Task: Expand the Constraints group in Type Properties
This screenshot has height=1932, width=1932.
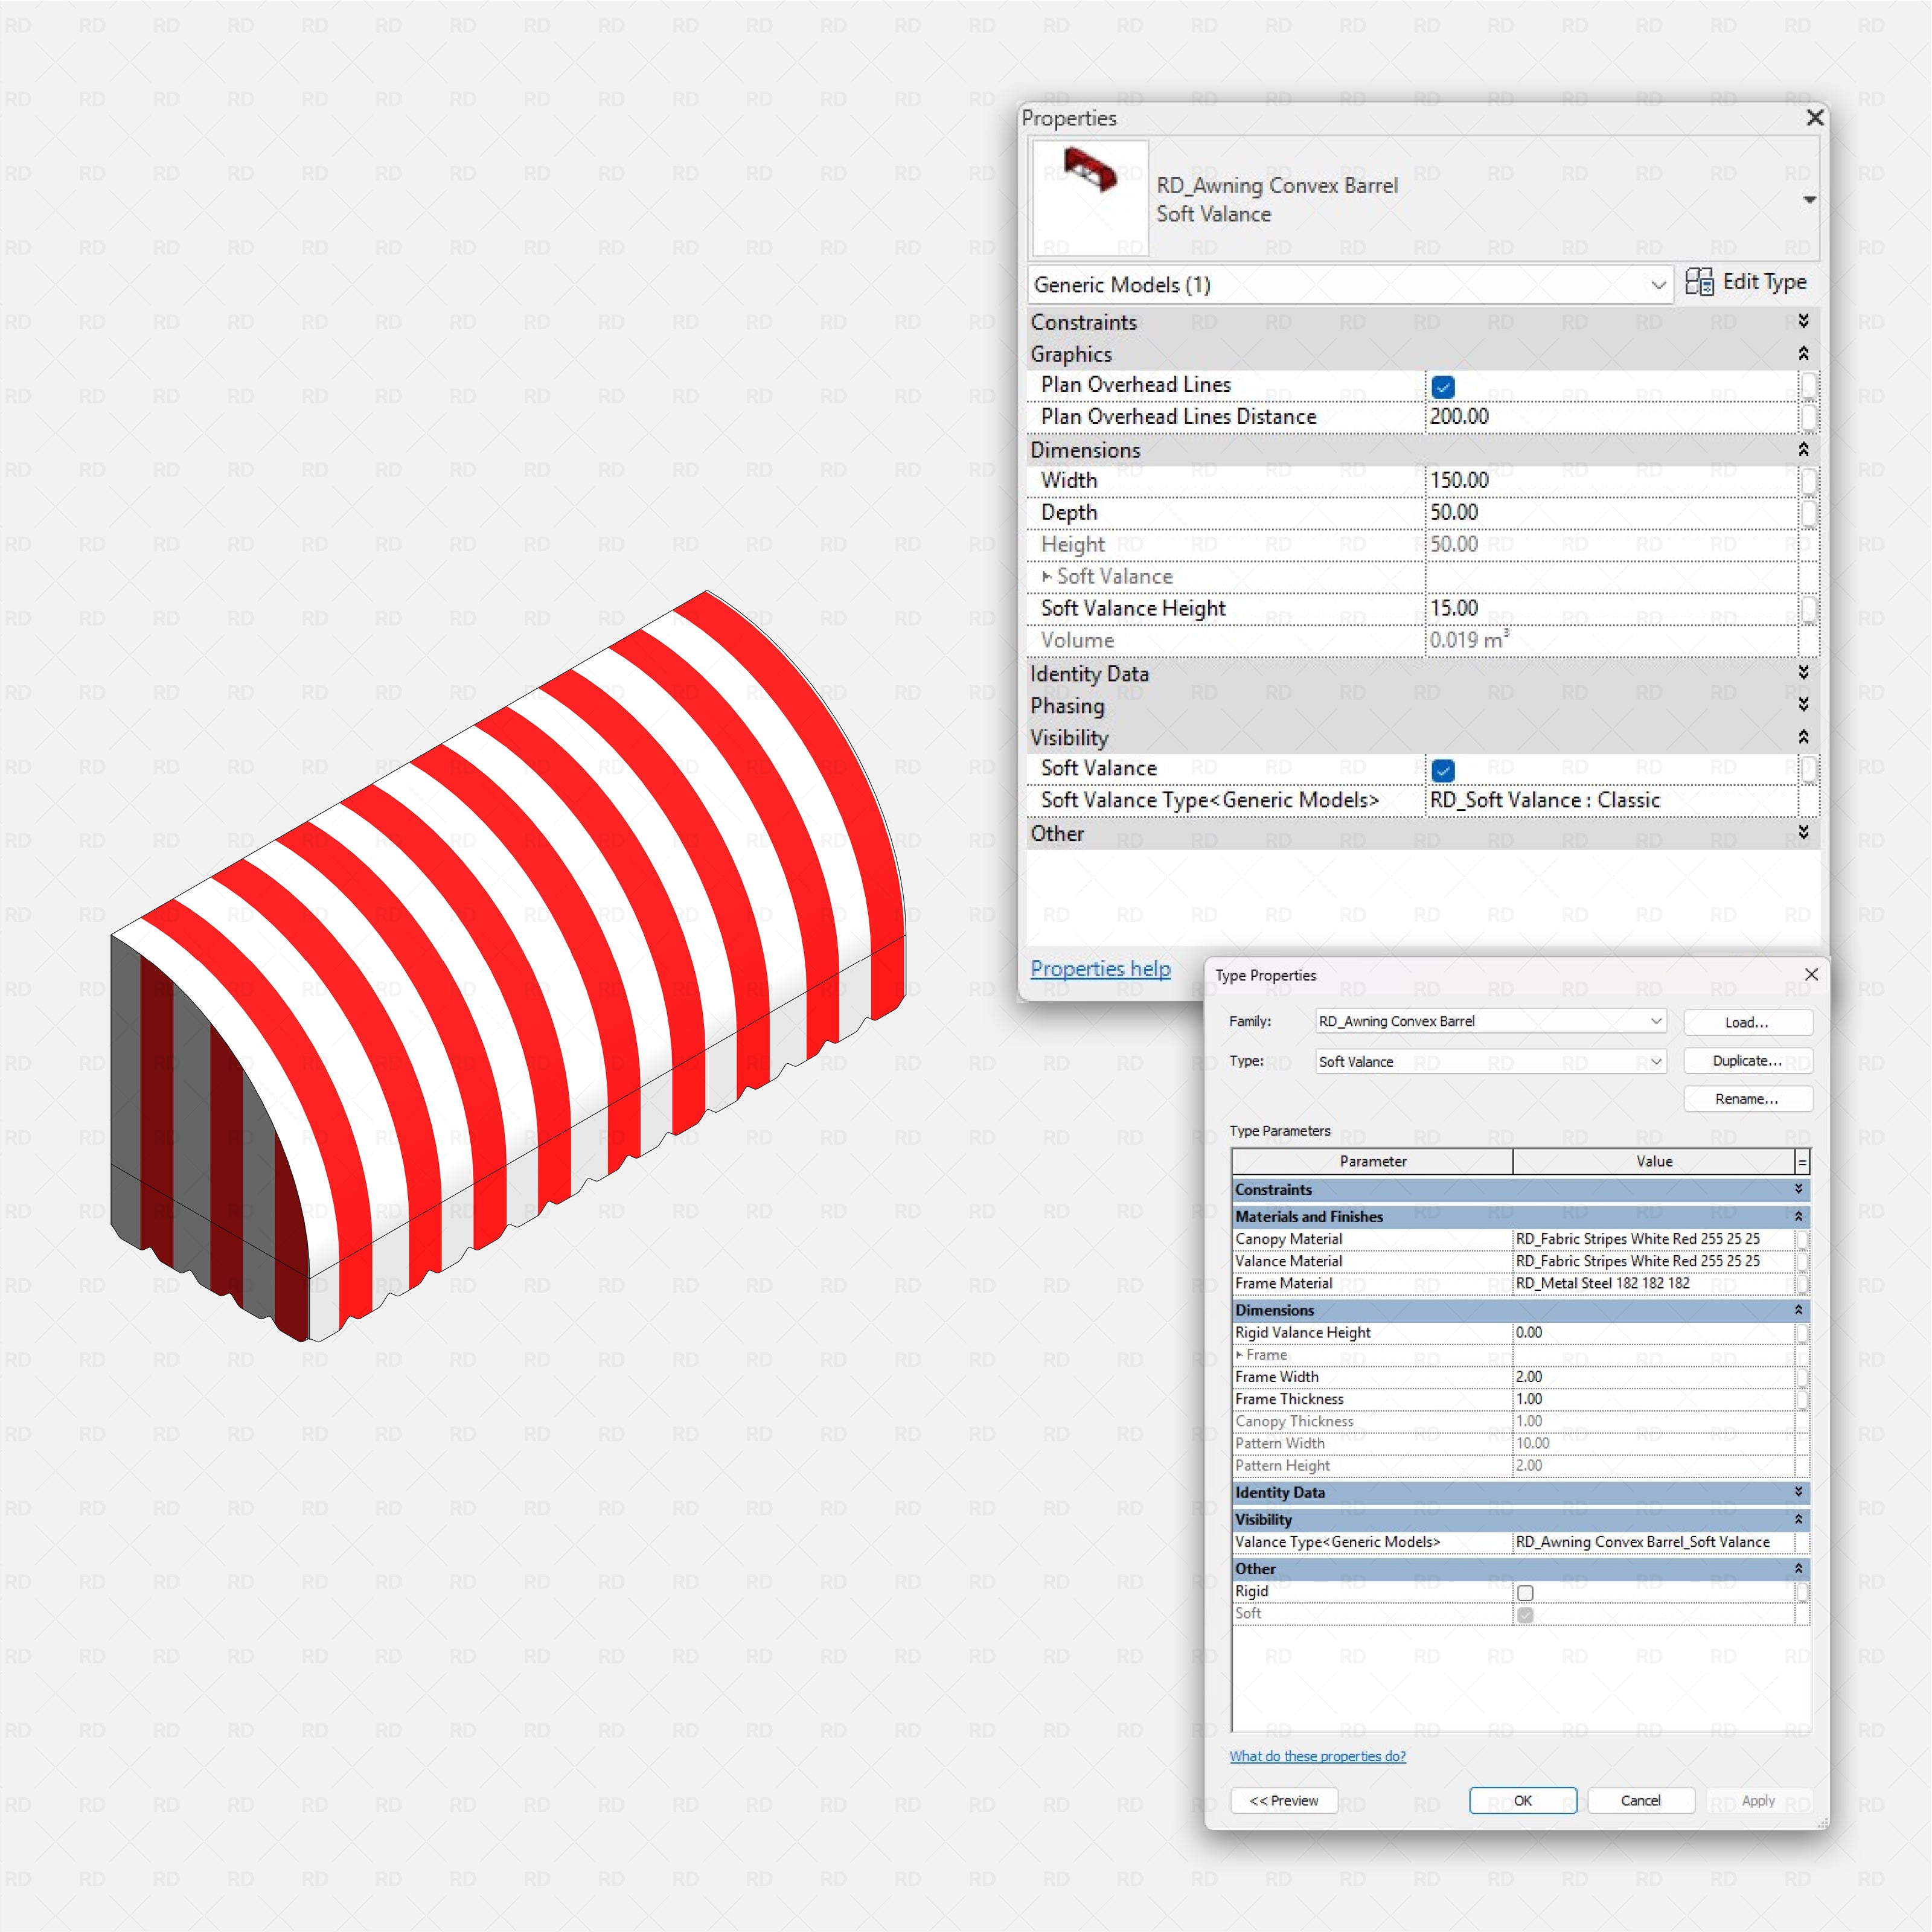Action: tap(1798, 1189)
